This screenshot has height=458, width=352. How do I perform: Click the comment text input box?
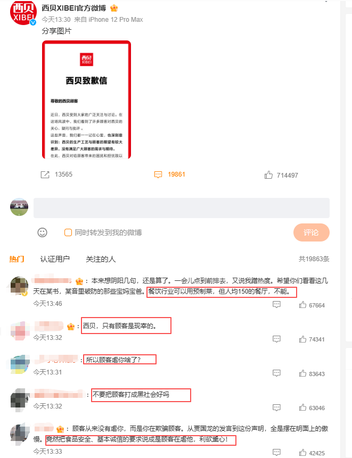[182, 208]
